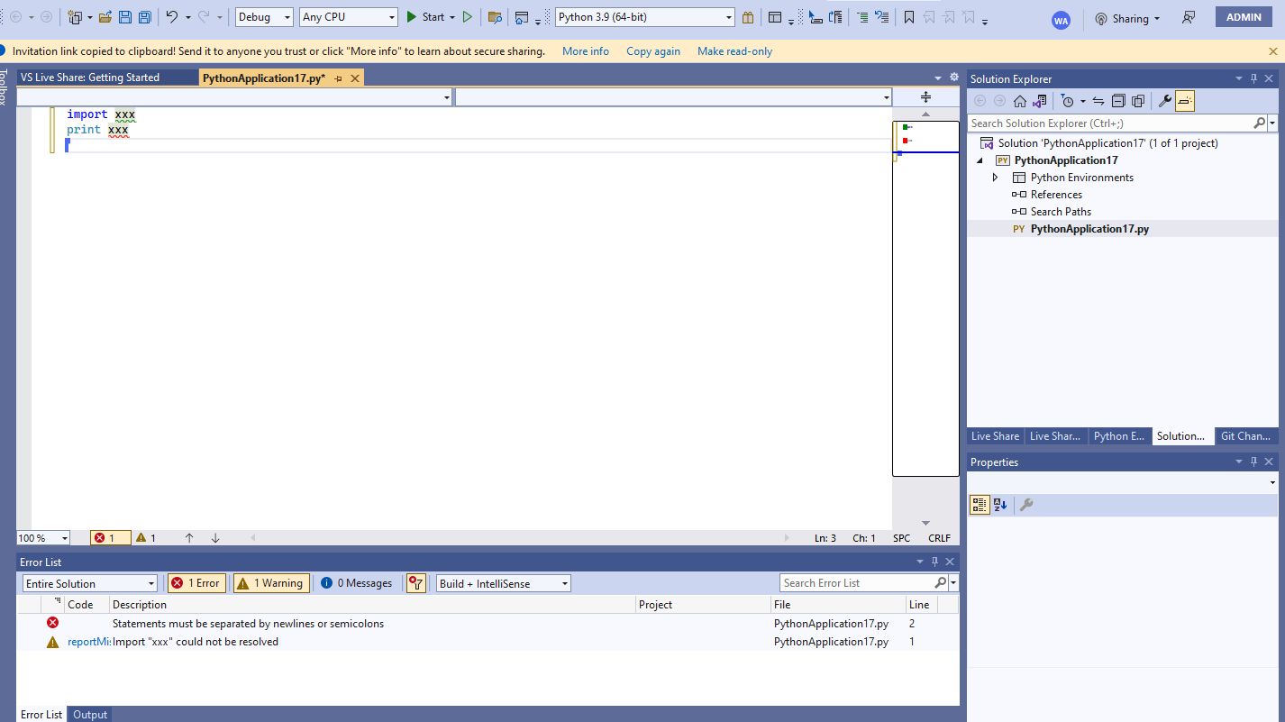The width and height of the screenshot is (1285, 722).
Task: Select PythonApplication17.py in Solution Explorer
Action: pos(1089,229)
